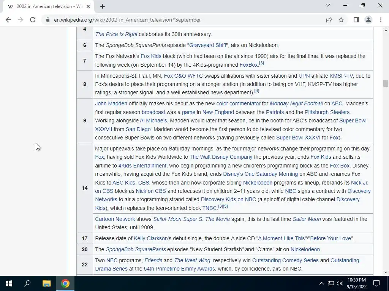The image size is (389, 291).
Task: Follow the KMSP-TV link
Action: tap(341, 76)
